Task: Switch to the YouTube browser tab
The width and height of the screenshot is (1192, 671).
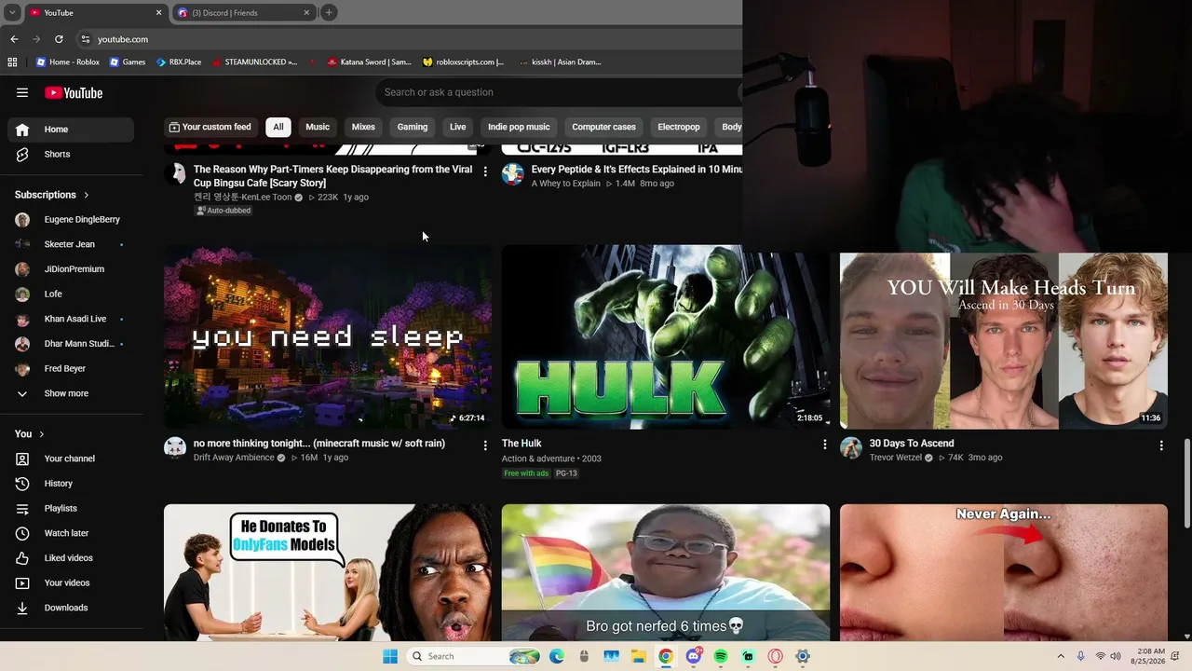Action: tap(93, 12)
